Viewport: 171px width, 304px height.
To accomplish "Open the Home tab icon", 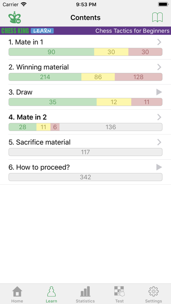I will [x=17, y=291].
